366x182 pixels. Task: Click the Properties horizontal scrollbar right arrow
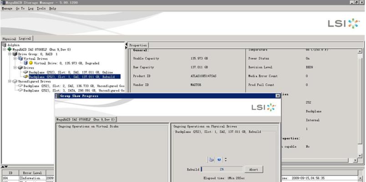point(355,160)
